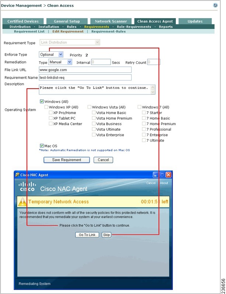Viewport: 226px width, 294px height.
Task: Open the Reports submenu
Action: tap(166, 27)
